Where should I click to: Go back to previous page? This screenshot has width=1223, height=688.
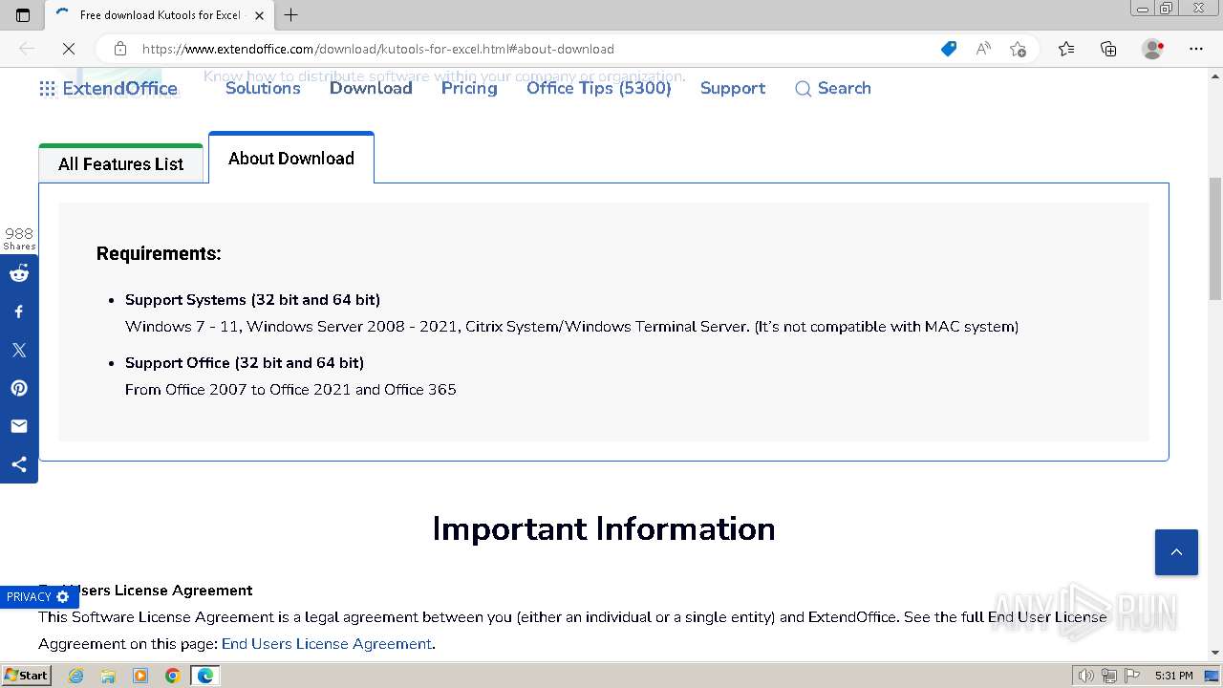click(x=27, y=49)
